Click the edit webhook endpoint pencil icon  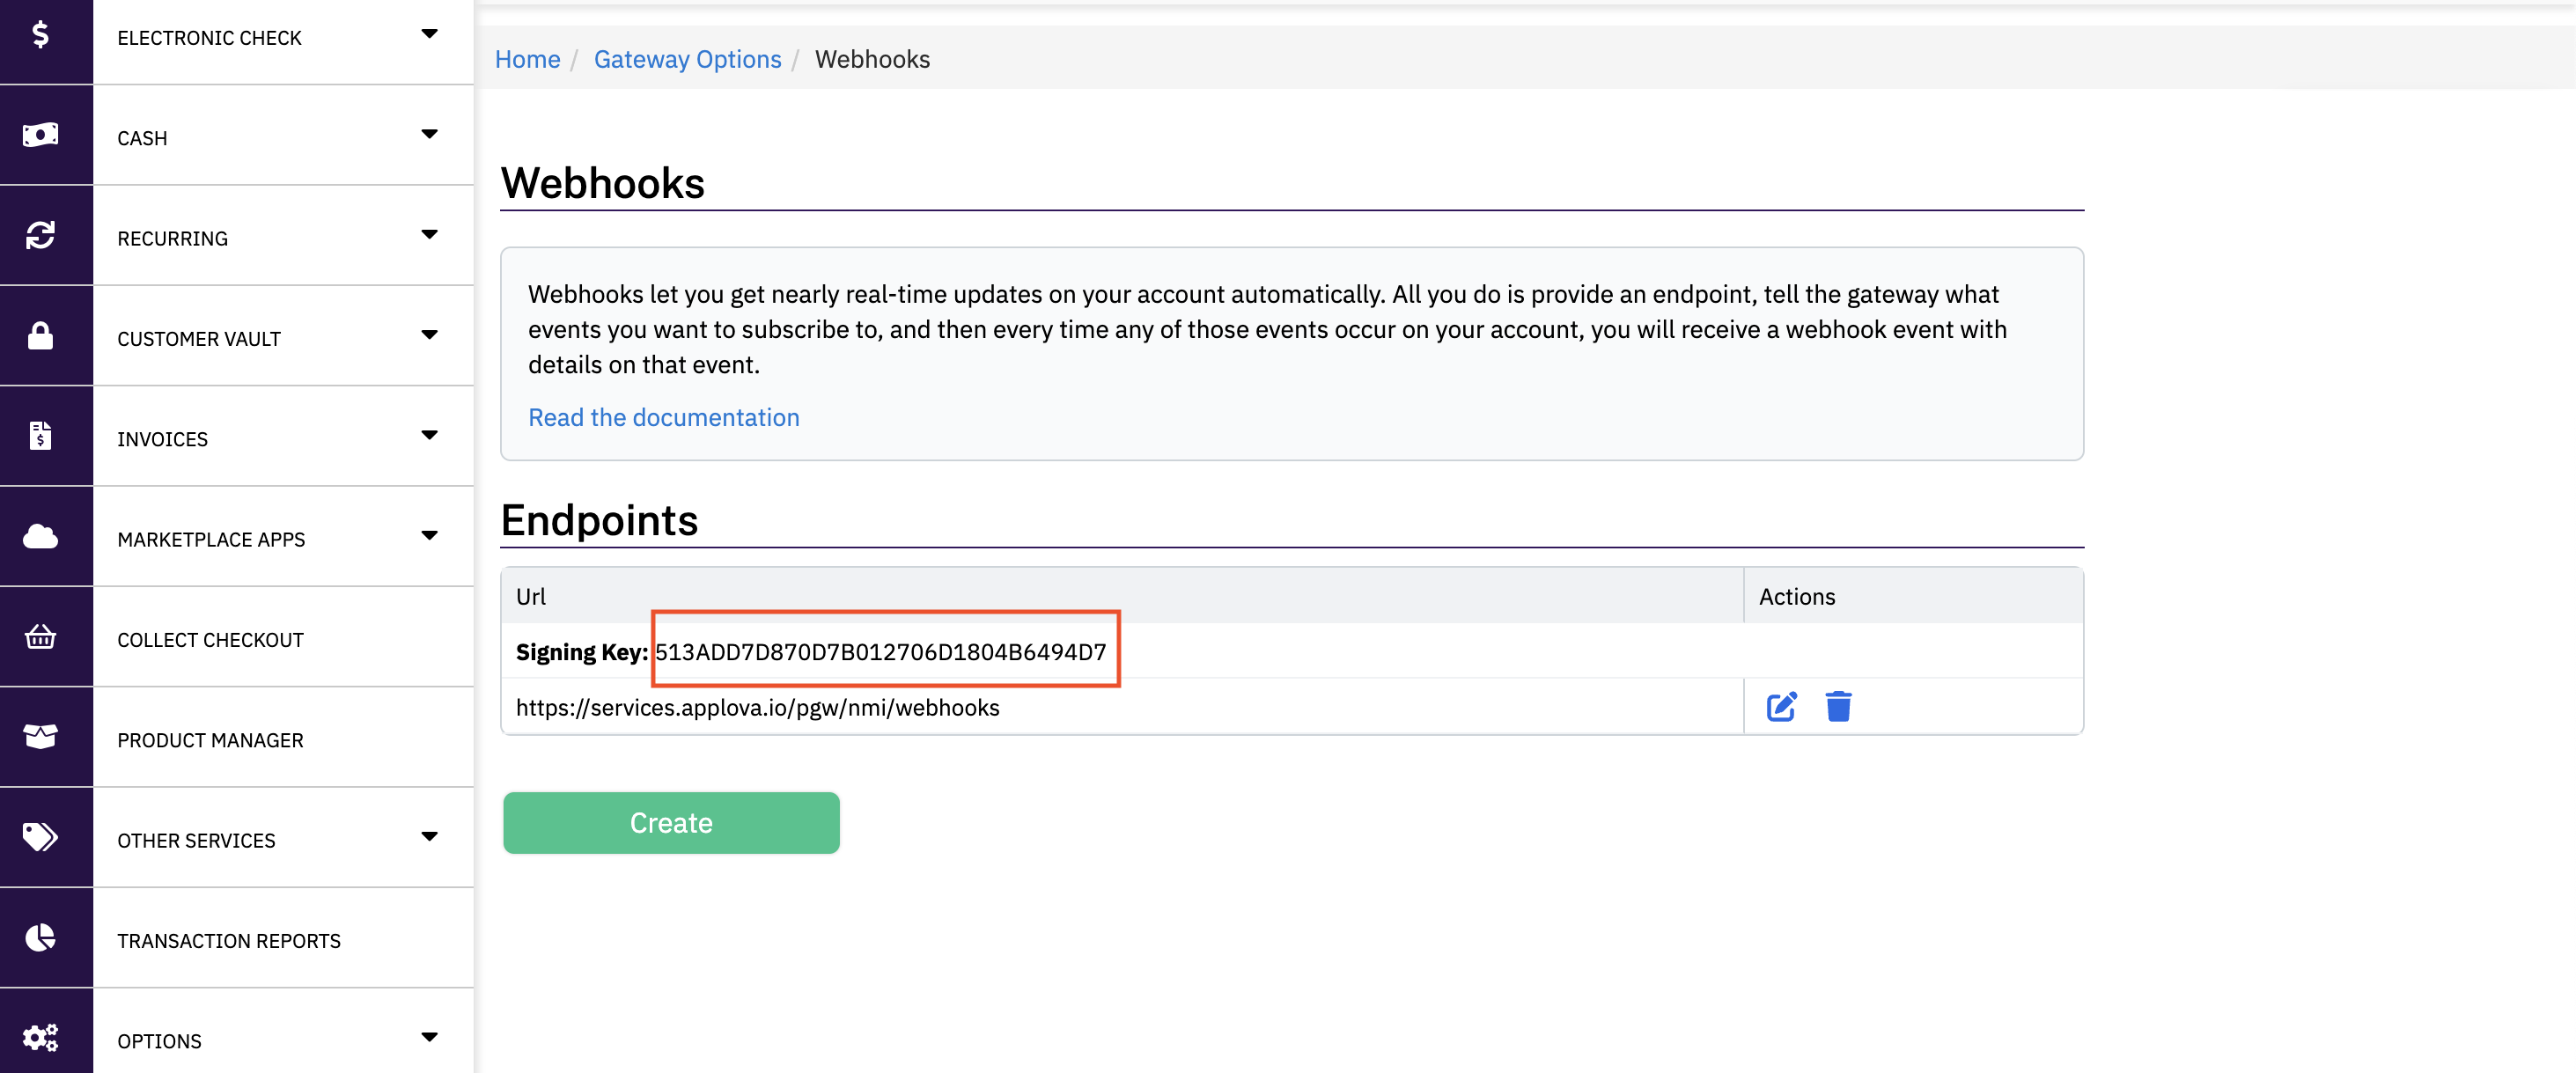pyautogui.click(x=1780, y=707)
